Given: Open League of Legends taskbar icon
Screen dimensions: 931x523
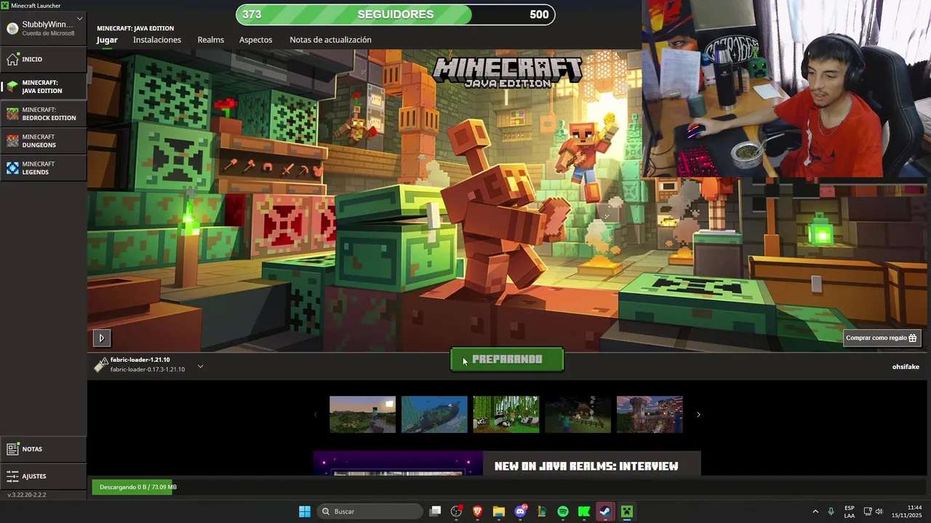Looking at the screenshot, I should tap(541, 511).
